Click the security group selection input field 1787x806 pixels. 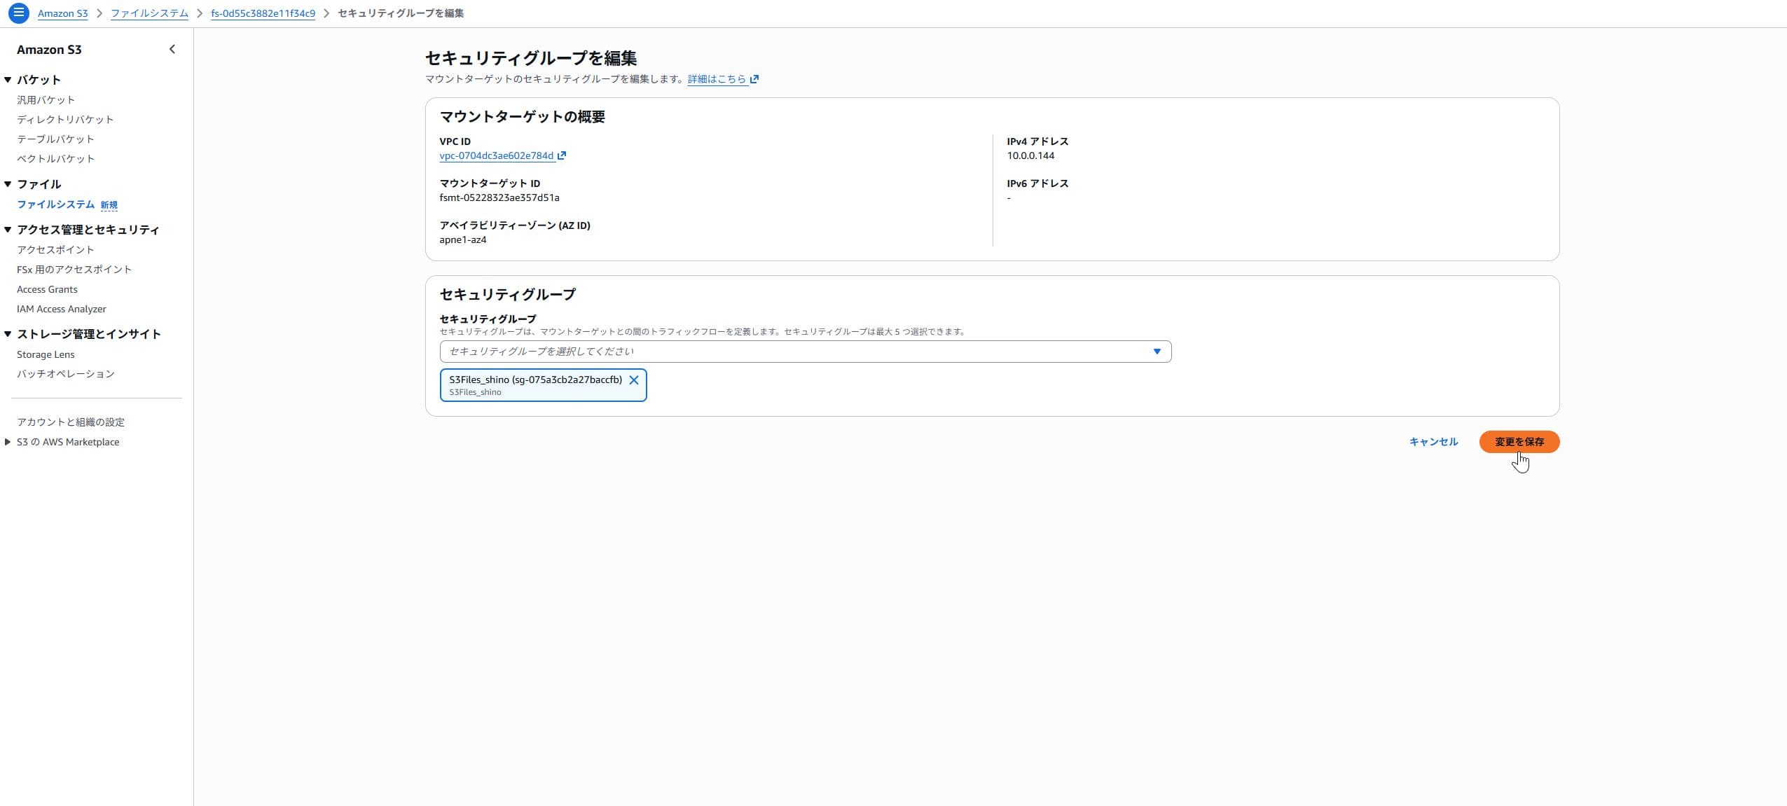pyautogui.click(x=771, y=351)
